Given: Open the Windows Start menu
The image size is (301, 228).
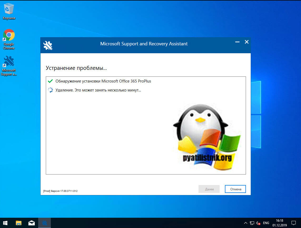Looking at the screenshot, I should [x=5, y=223].
